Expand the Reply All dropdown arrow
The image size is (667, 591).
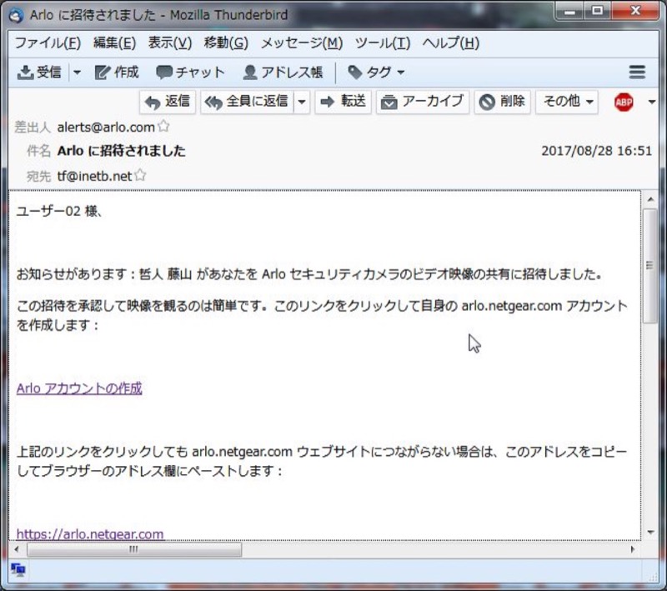pyautogui.click(x=302, y=102)
